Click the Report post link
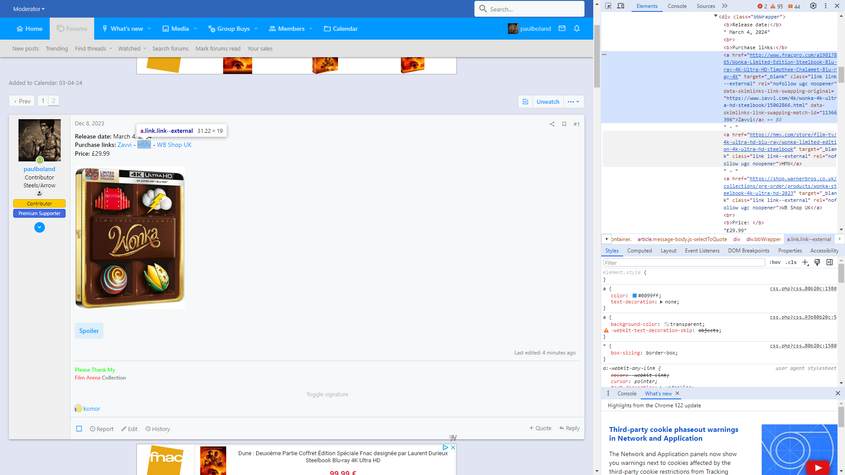The height and width of the screenshot is (475, 845). (x=102, y=429)
